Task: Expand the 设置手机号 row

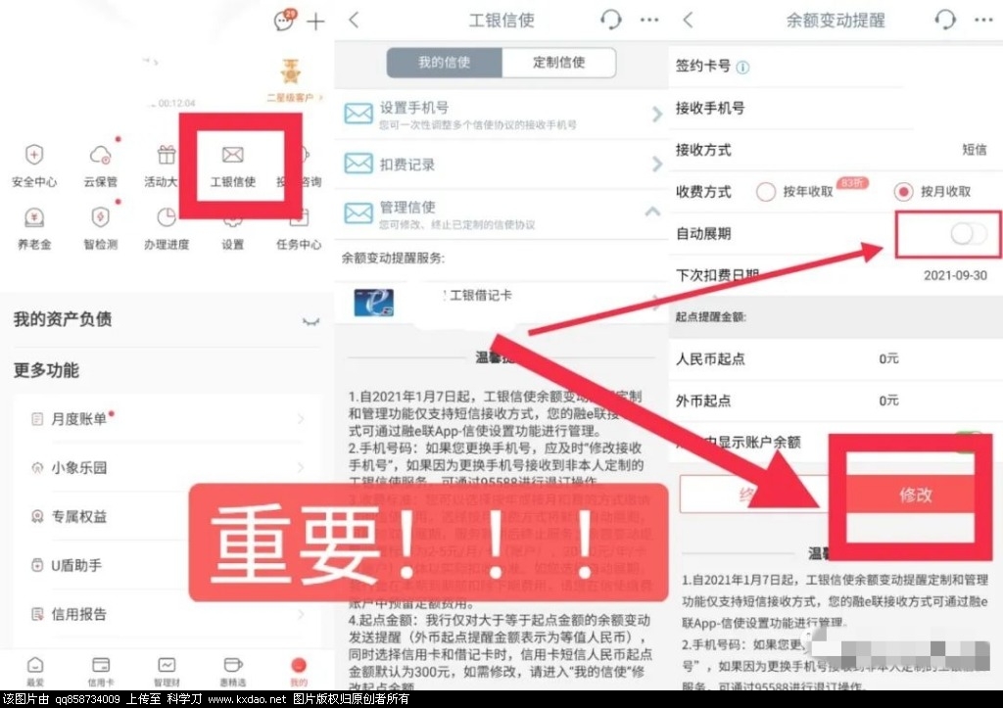Action: (x=656, y=115)
